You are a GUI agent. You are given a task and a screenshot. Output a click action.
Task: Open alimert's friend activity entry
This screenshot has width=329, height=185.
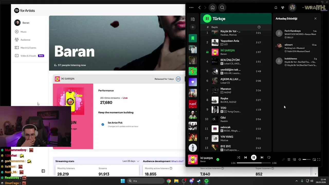pyautogui.click(x=296, y=48)
